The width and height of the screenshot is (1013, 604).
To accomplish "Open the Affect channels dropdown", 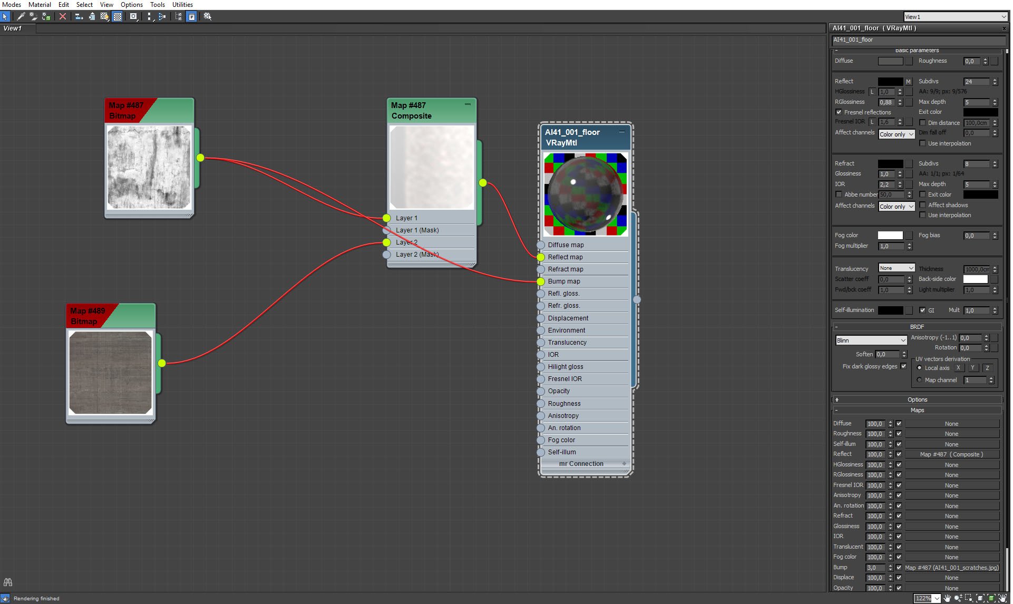I will click(894, 134).
